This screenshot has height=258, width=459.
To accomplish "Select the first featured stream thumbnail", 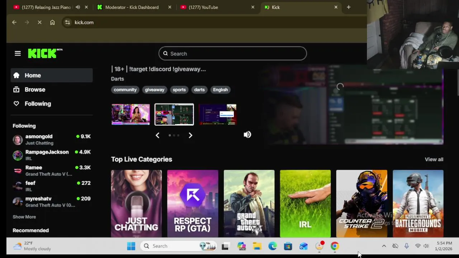I will point(131,114).
